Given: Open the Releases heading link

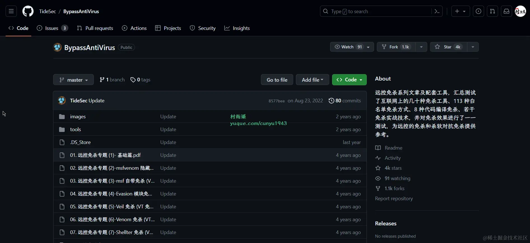Looking at the screenshot, I should coord(386,223).
